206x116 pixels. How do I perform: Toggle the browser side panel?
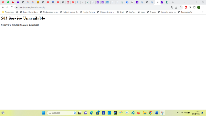[x=195, y=7]
